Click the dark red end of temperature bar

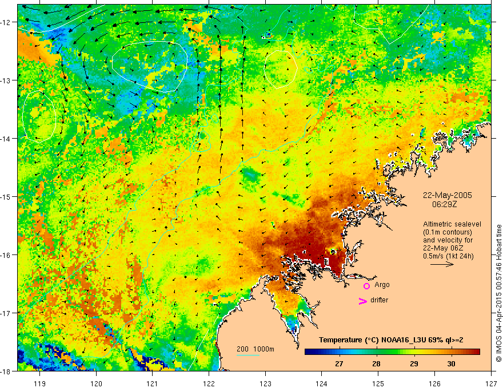(476, 351)
